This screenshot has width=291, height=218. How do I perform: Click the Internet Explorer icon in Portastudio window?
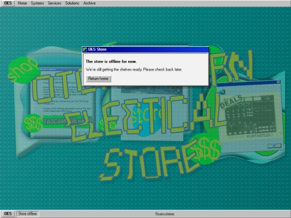click(x=223, y=92)
